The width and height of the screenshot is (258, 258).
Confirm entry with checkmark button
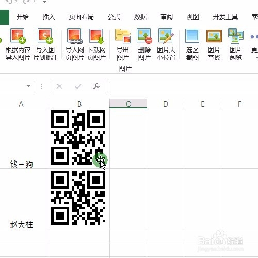(x=78, y=86)
